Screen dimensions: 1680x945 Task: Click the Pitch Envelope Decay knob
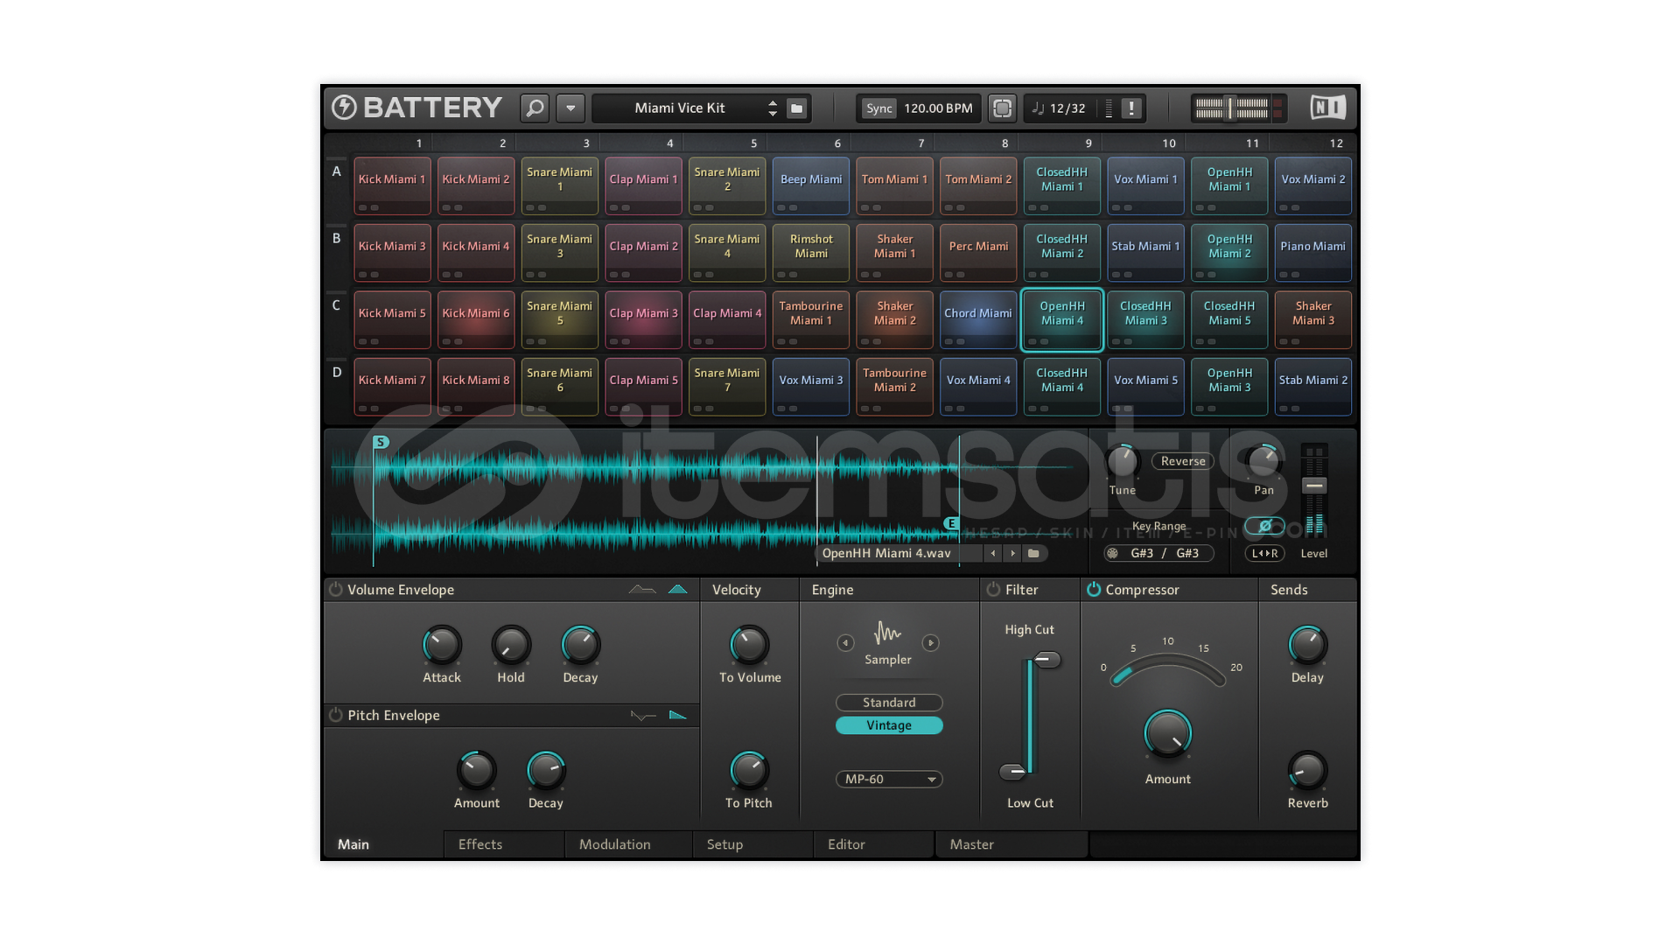(545, 770)
